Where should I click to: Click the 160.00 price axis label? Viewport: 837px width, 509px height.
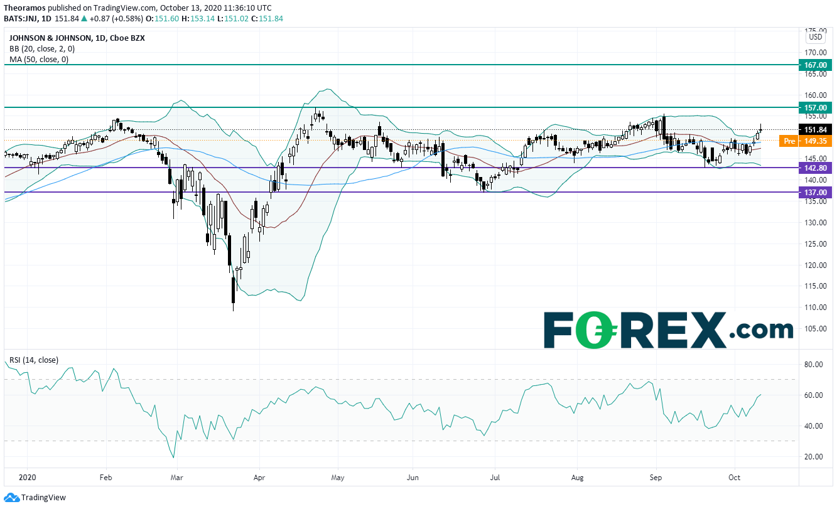814,95
